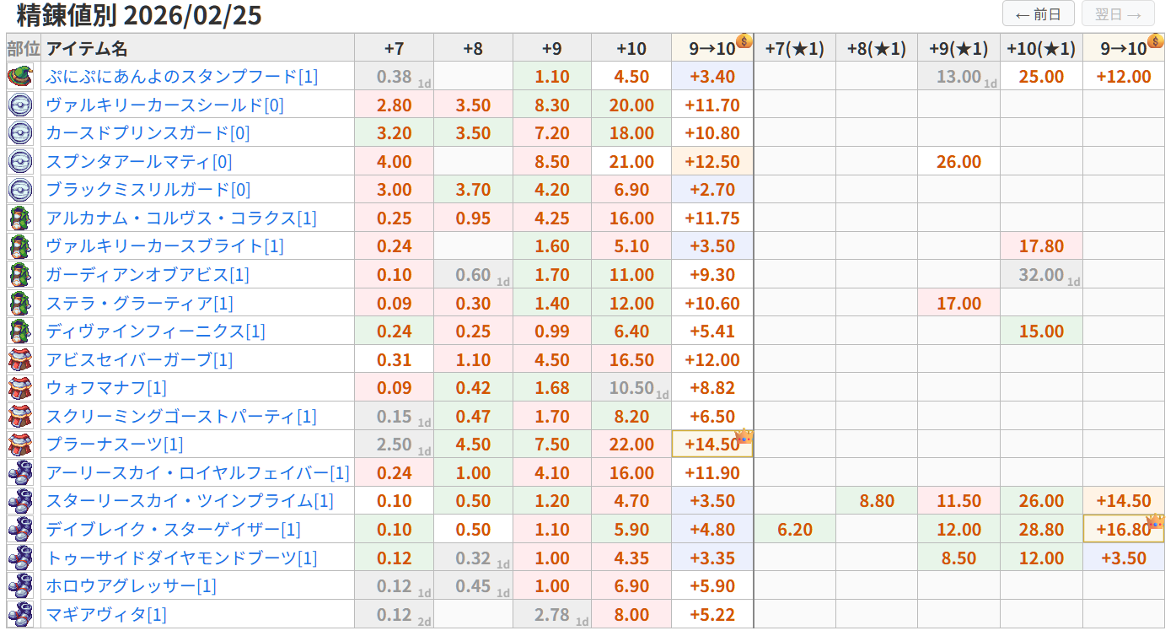This screenshot has height=636, width=1176.
Task: Select the 22.00 price cell for プラーナスーツ
Action: click(x=631, y=445)
